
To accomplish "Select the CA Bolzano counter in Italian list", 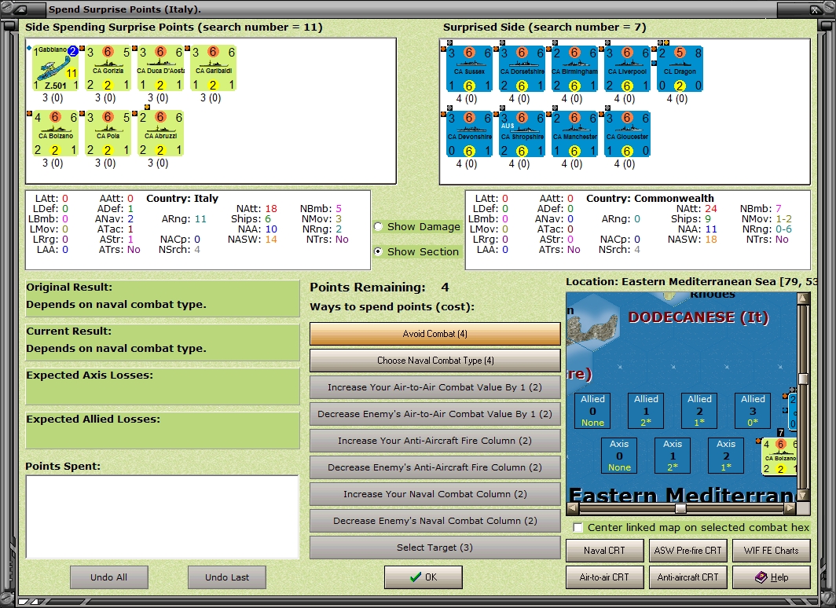I will click(56, 134).
